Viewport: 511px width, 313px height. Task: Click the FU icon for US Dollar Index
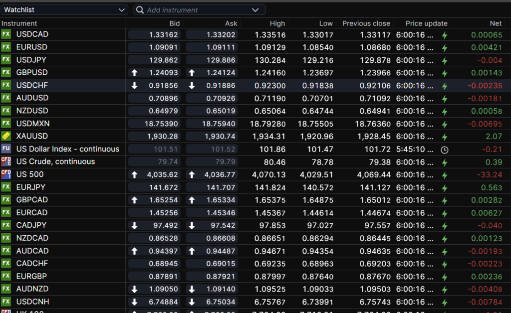[6, 149]
